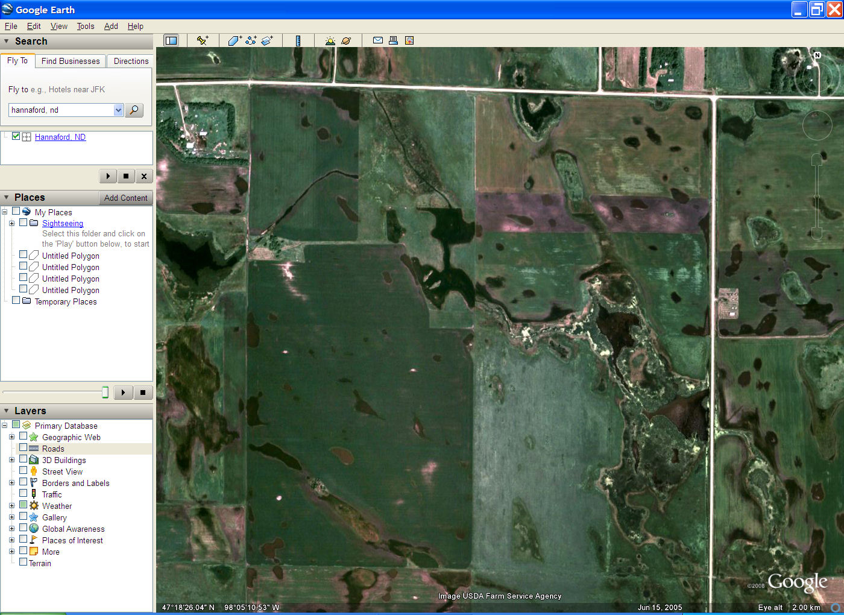
Task: Click the compass north N marker
Action: [x=817, y=55]
